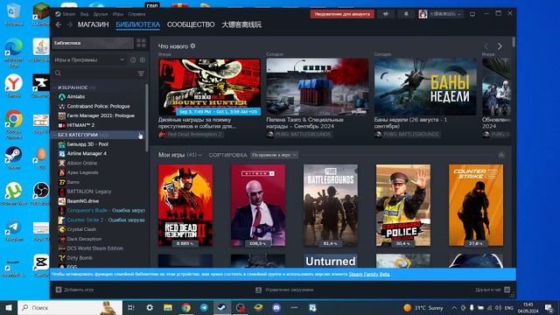Open the Hitman 2 game cover
This screenshot has width=560, height=315.
click(x=258, y=206)
